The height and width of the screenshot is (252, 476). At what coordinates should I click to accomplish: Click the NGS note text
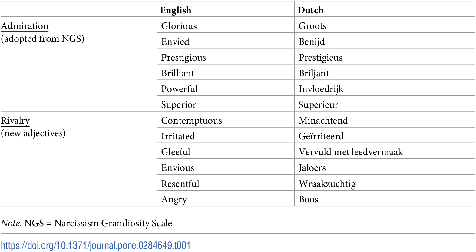[x=87, y=223]
